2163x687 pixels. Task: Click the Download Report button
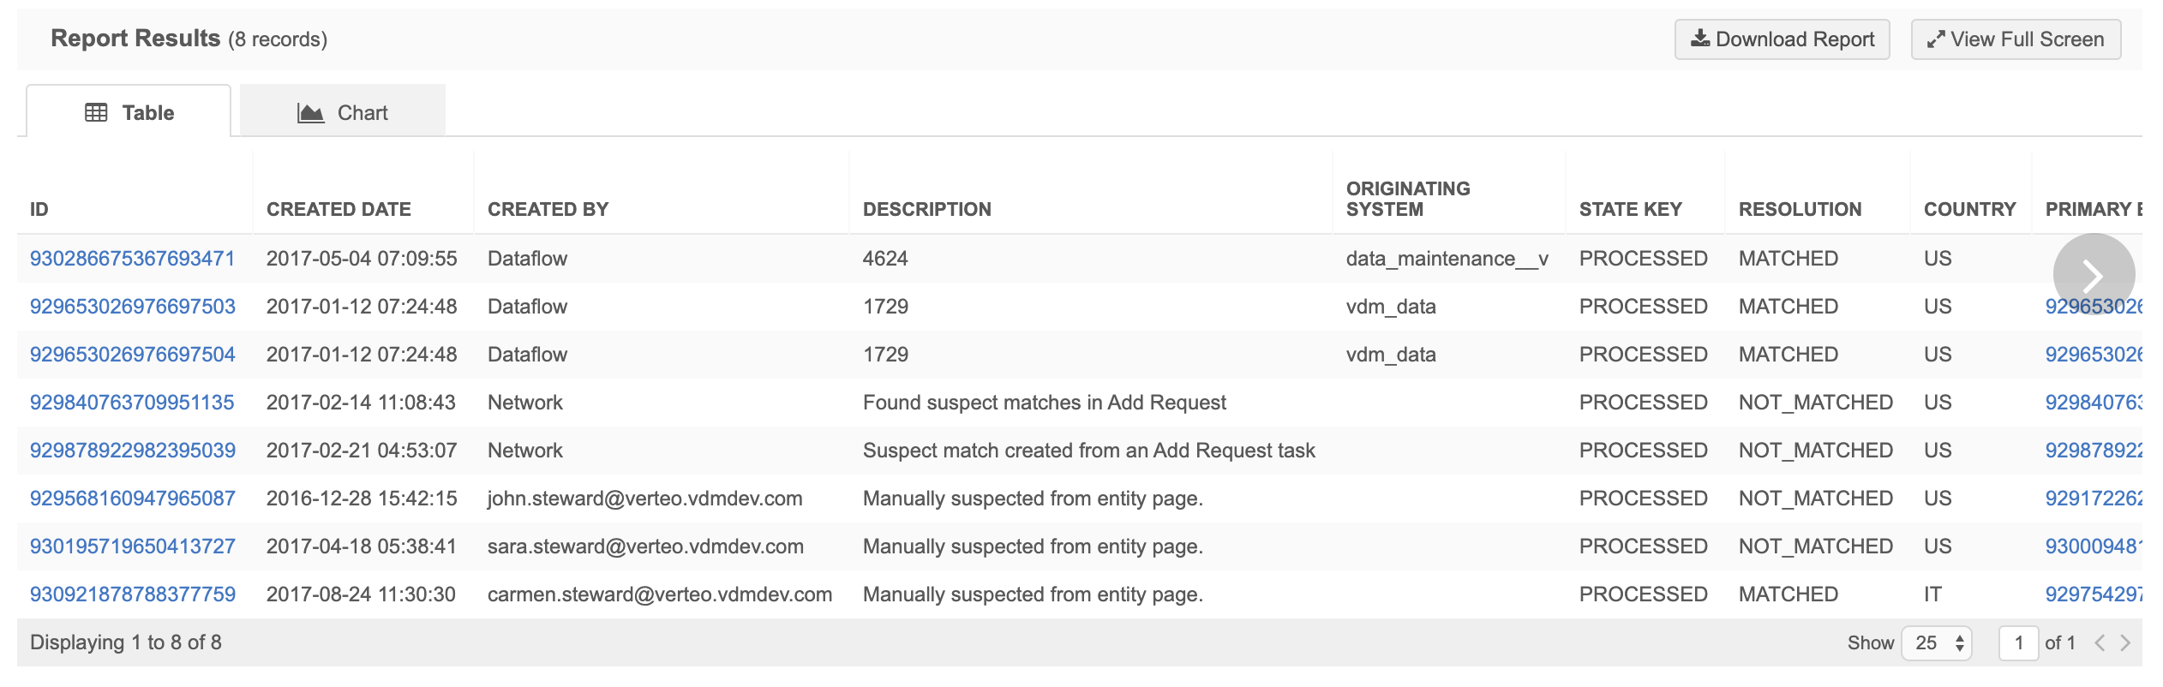[x=1782, y=39]
